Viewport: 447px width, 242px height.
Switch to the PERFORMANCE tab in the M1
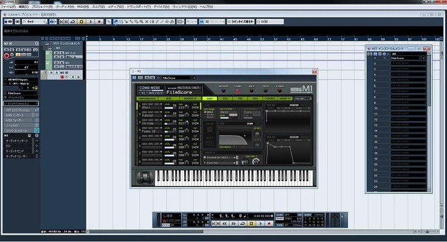click(x=147, y=99)
